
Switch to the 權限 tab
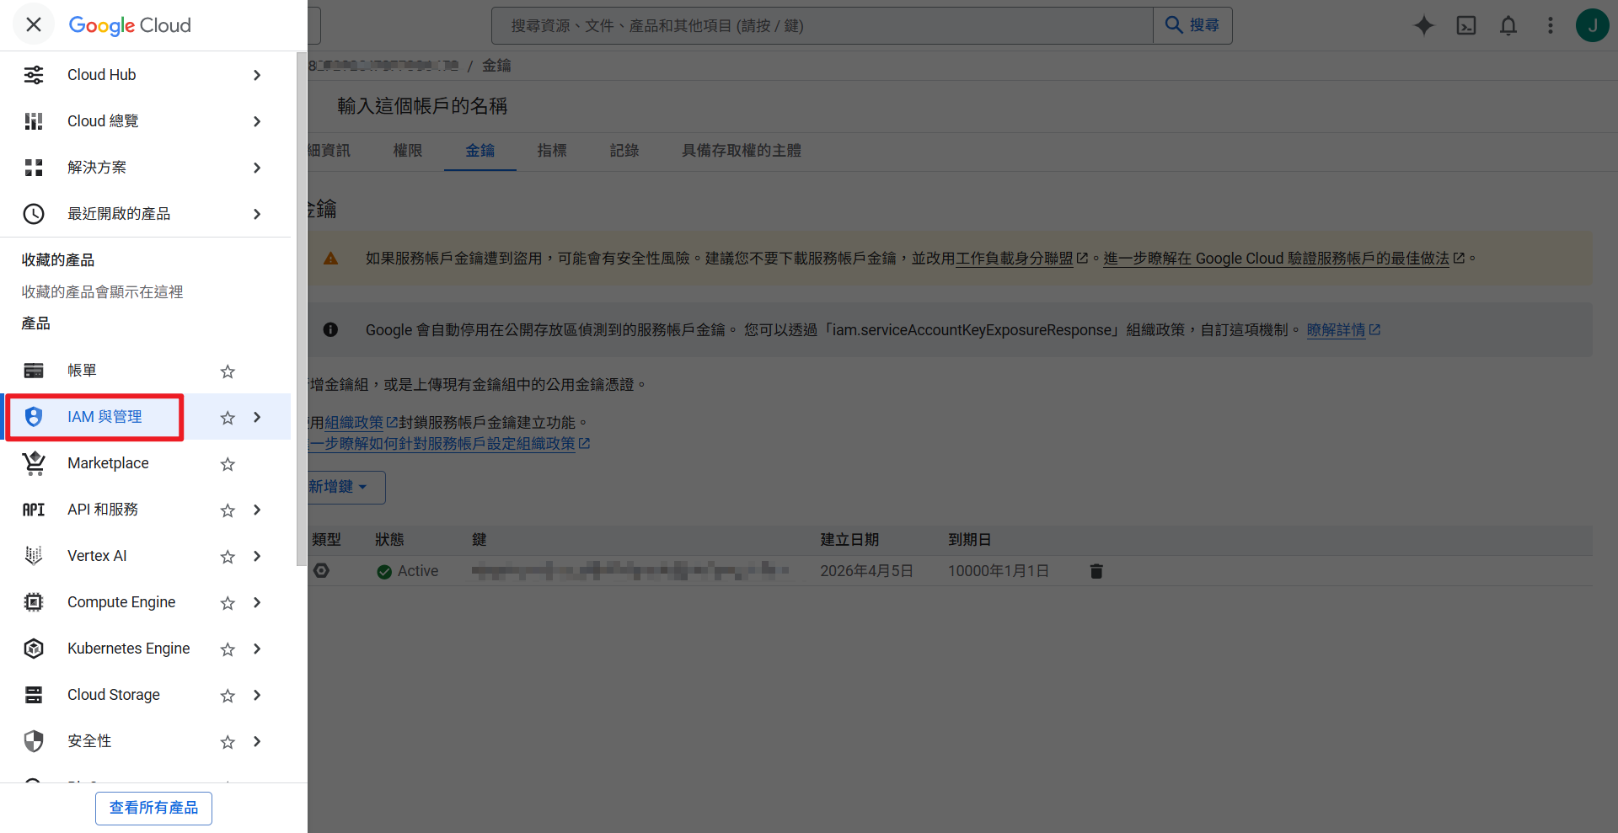click(407, 151)
